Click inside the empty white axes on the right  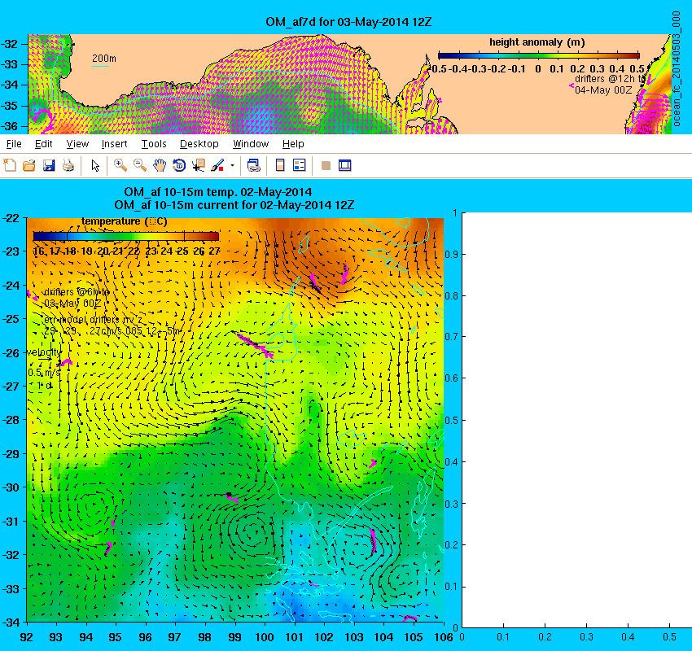click(x=577, y=420)
